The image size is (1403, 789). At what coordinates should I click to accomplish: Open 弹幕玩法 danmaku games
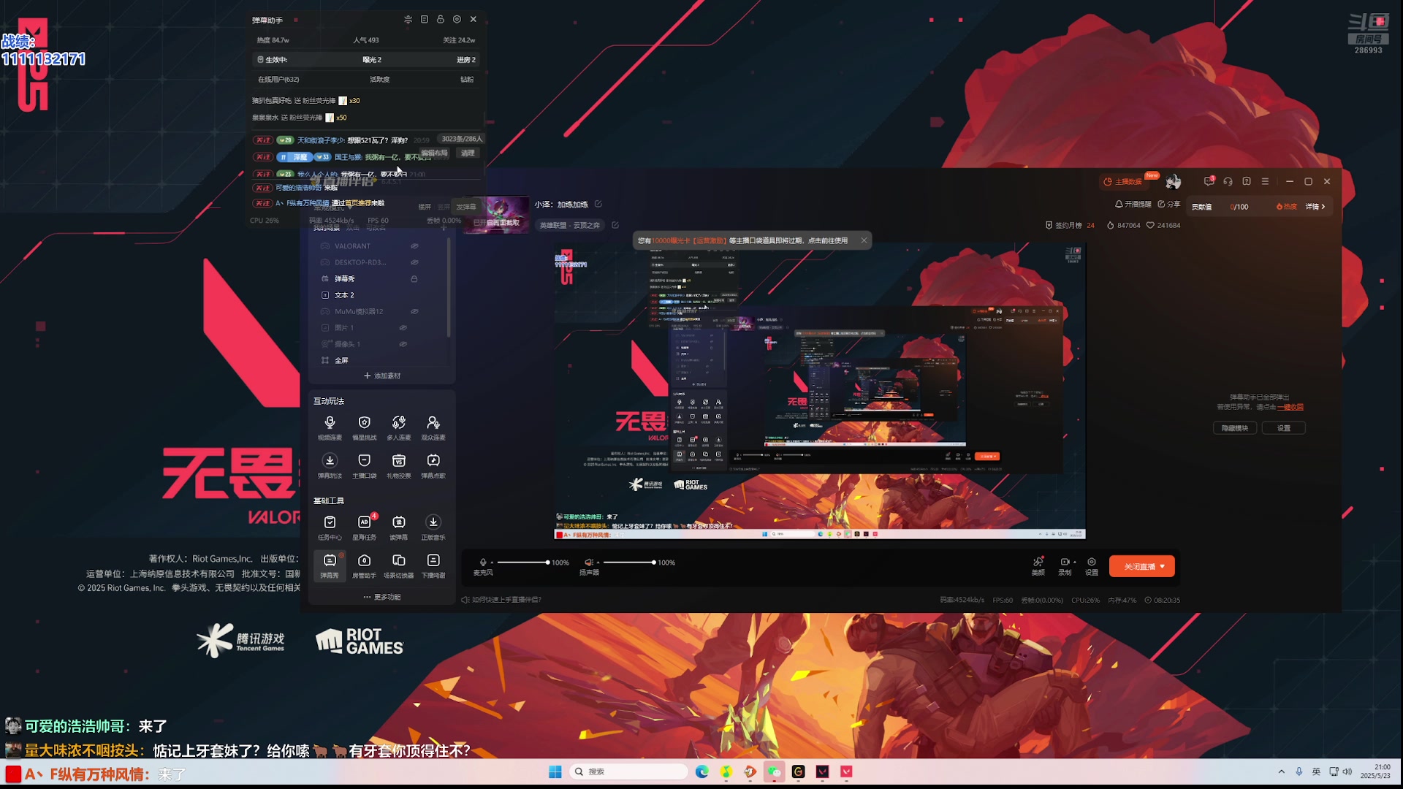click(x=330, y=465)
